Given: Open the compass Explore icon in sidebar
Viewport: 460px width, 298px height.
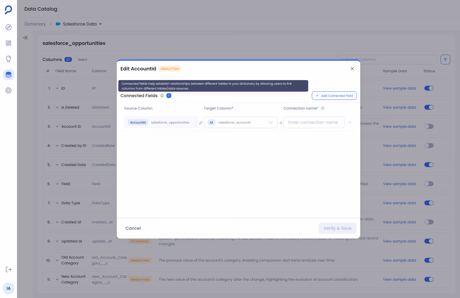Looking at the screenshot, I should 9,27.
